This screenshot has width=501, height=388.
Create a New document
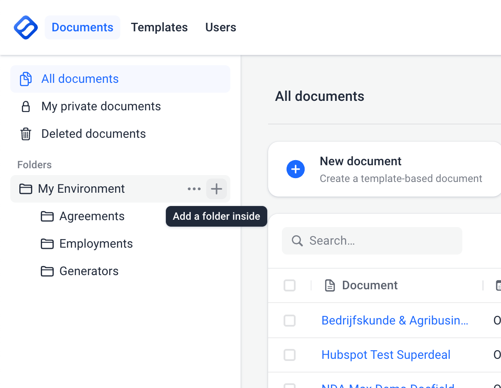(385, 169)
